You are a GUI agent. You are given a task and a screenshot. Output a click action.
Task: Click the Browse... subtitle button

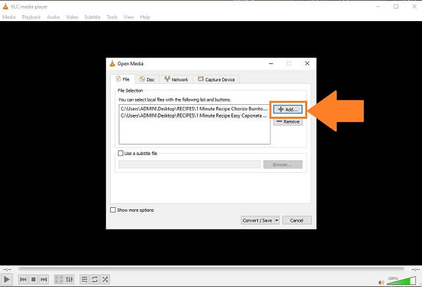tap(283, 164)
